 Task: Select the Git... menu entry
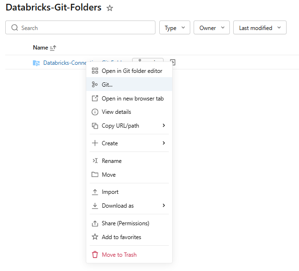pyautogui.click(x=129, y=84)
